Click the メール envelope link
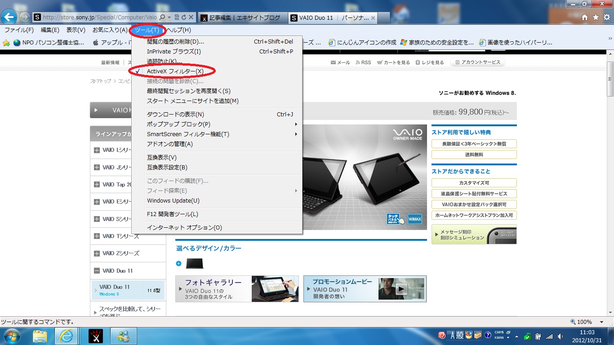The height and width of the screenshot is (345, 614). point(340,62)
